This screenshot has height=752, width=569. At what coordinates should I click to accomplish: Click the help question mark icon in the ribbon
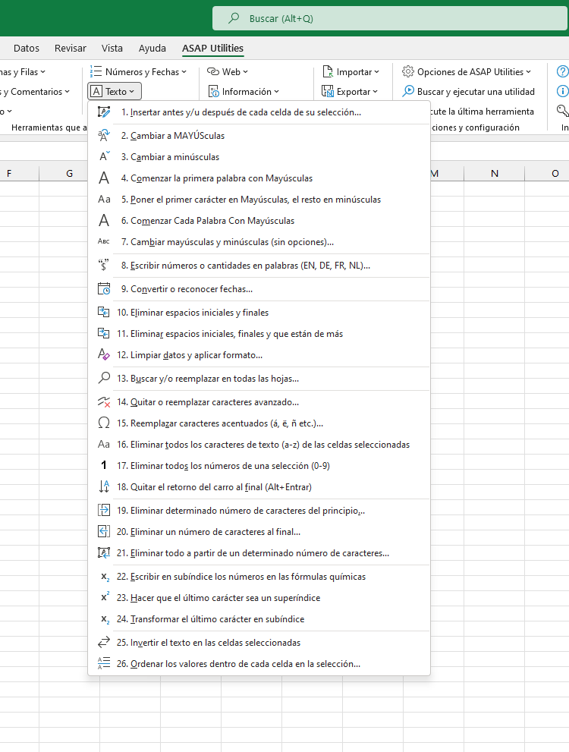tap(562, 71)
